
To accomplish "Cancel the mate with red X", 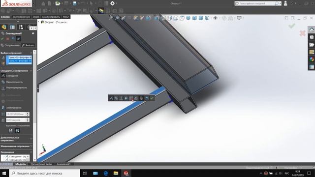I will click(7, 39).
